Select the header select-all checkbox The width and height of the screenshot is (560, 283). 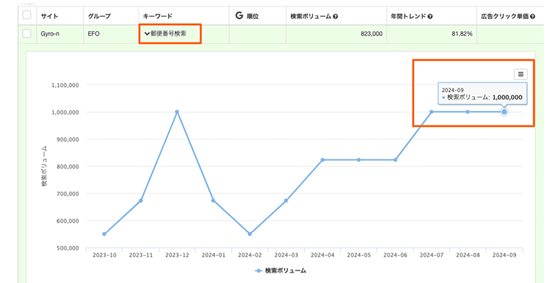[x=27, y=16]
